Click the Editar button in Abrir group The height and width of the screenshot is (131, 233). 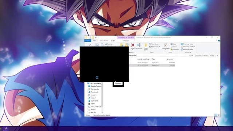174,47
